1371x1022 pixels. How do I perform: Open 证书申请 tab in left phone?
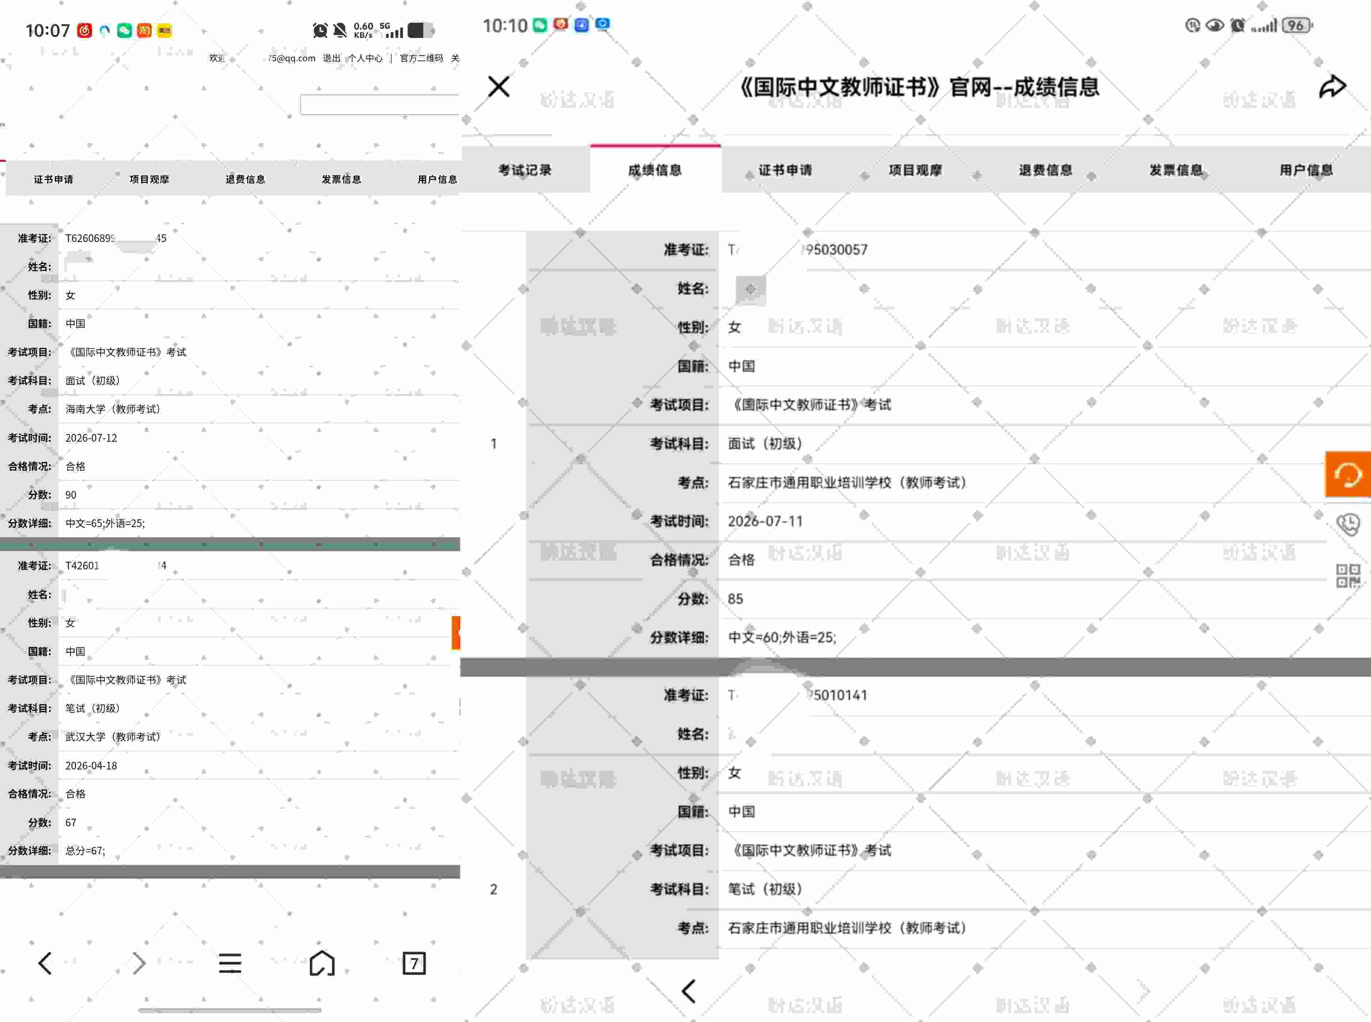[x=53, y=180]
